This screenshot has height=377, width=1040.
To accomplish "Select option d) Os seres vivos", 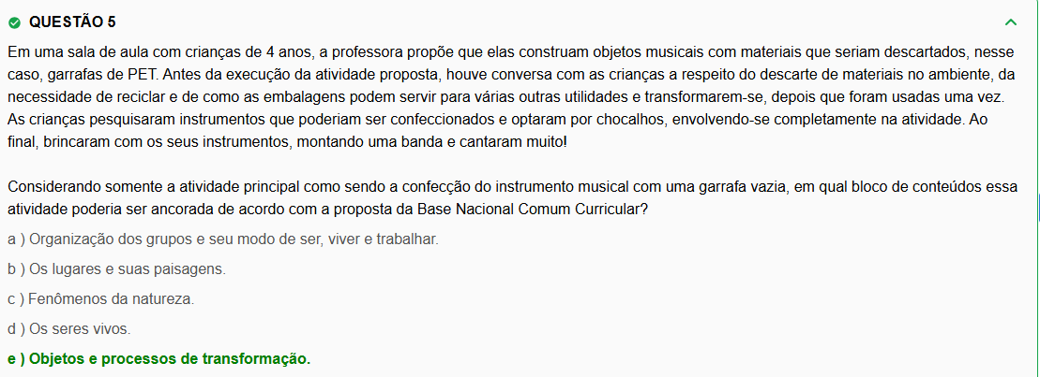I will (68, 329).
